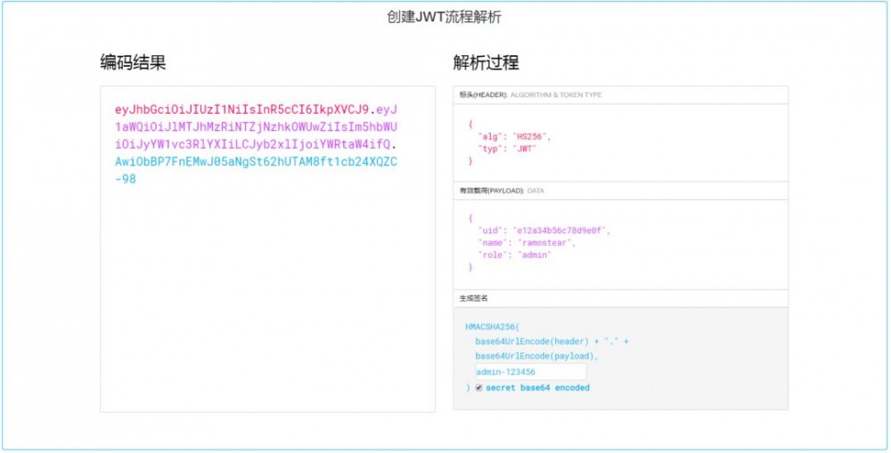Click the admin-123456 secret input field

click(531, 372)
